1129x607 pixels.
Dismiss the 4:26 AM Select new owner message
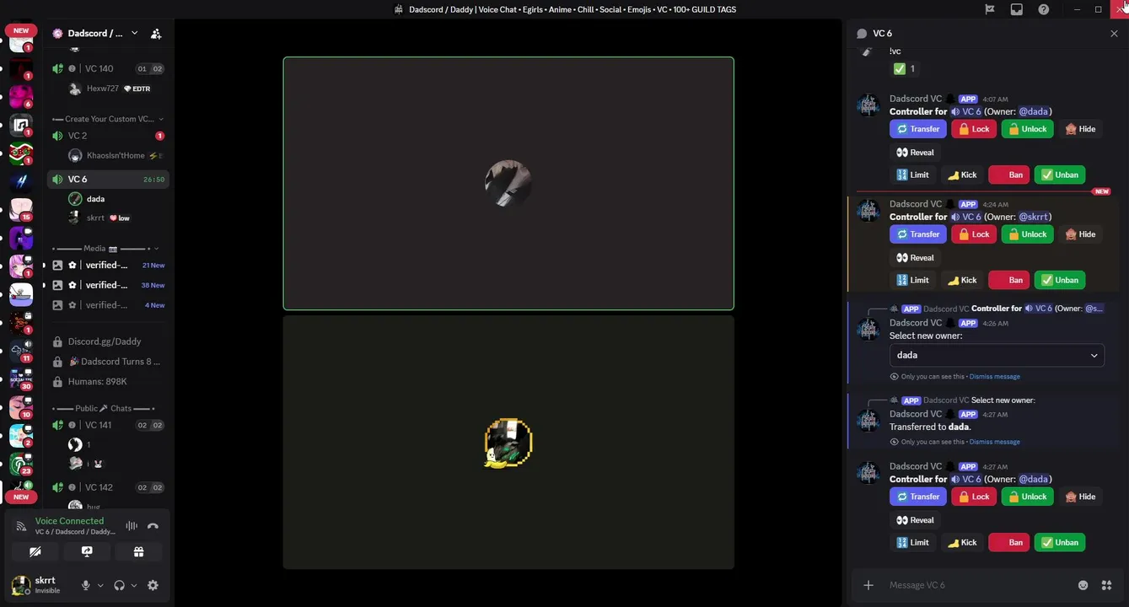coord(995,377)
